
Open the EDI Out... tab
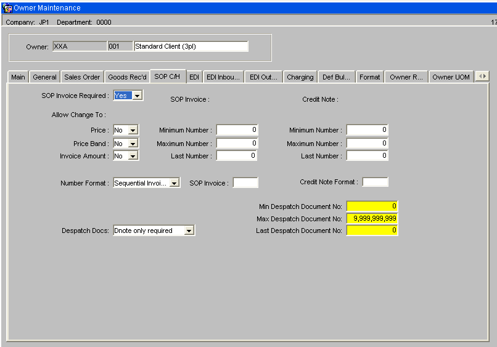coord(263,77)
